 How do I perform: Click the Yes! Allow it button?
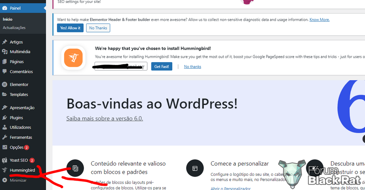[70, 28]
